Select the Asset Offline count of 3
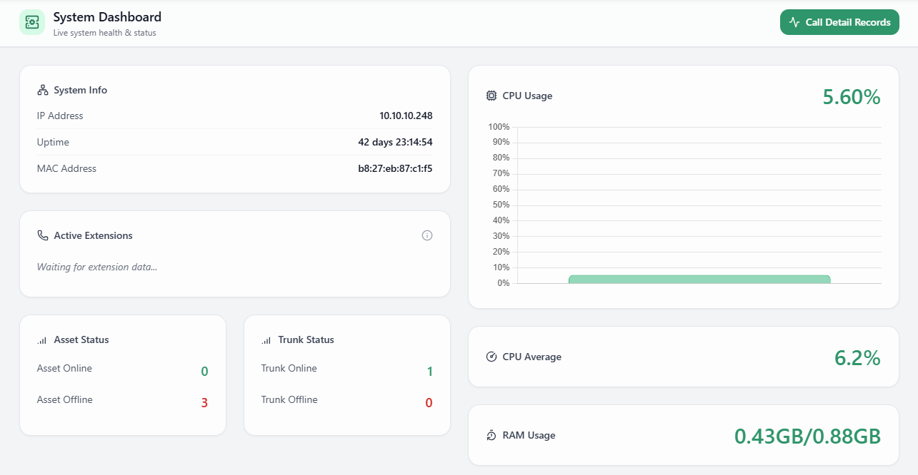Screen dimensions: 918x475 pos(204,402)
